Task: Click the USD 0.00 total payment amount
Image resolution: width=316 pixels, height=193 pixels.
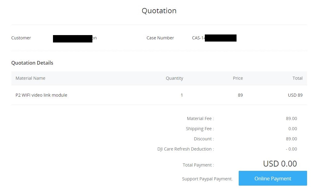Action: (x=280, y=163)
